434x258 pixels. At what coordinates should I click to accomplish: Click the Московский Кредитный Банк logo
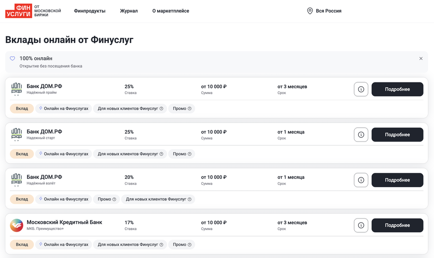coord(17,225)
